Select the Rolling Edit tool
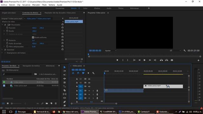Screen dimensions: 203x114 pyautogui.click(x=64, y=79)
